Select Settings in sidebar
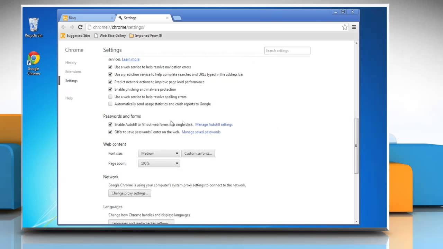 point(71,81)
